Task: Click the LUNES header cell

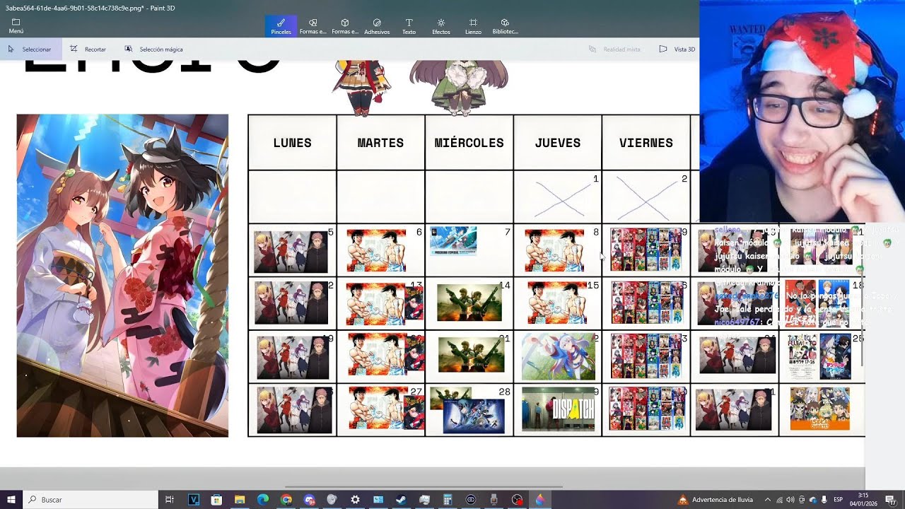Action: pyautogui.click(x=292, y=143)
